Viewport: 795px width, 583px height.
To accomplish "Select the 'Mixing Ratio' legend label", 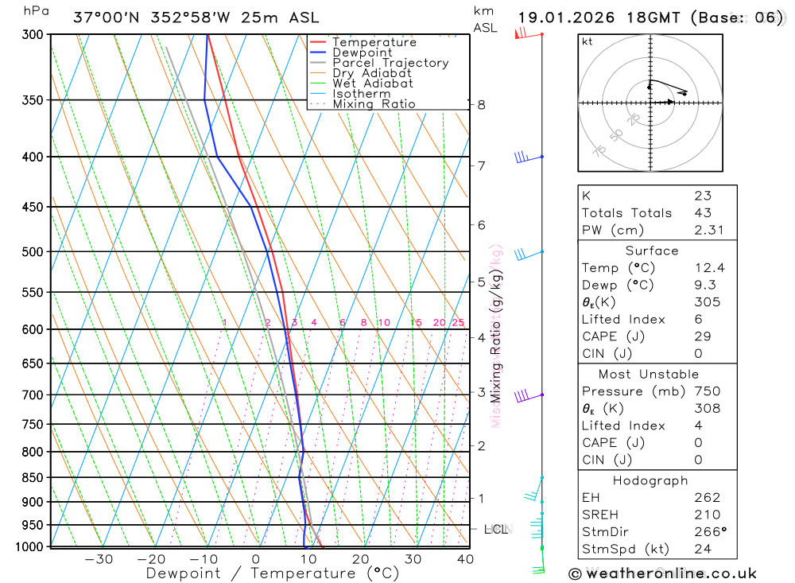I will point(374,104).
